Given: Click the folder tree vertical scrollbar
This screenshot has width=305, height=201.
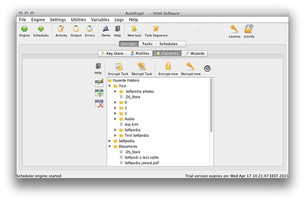Looking at the screenshot, I should (x=211, y=105).
